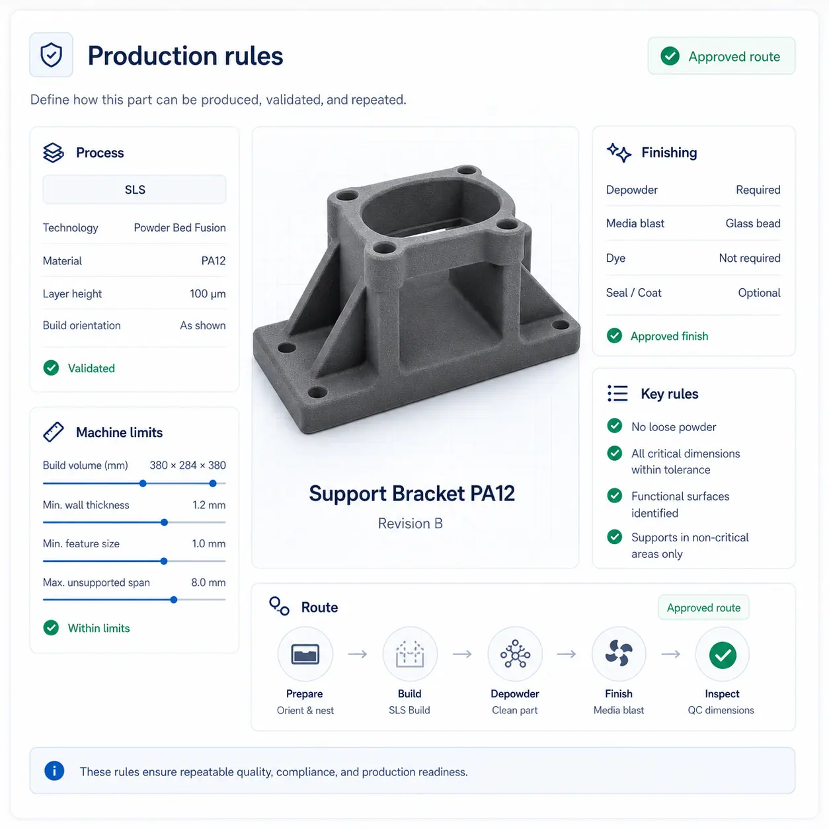
Task: Click the Validated green check icon
Action: pos(51,368)
